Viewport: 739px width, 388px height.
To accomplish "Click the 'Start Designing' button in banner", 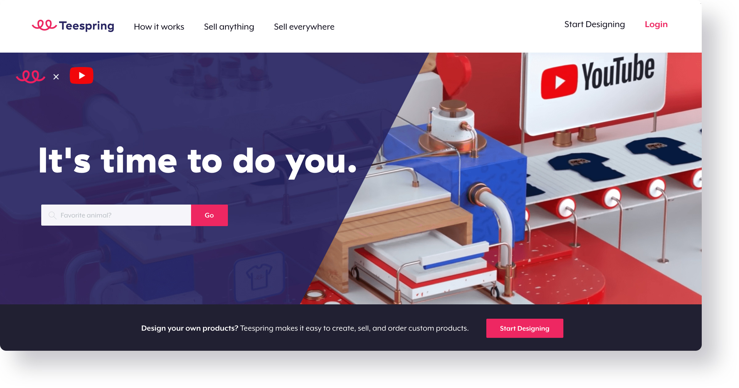I will coord(525,328).
